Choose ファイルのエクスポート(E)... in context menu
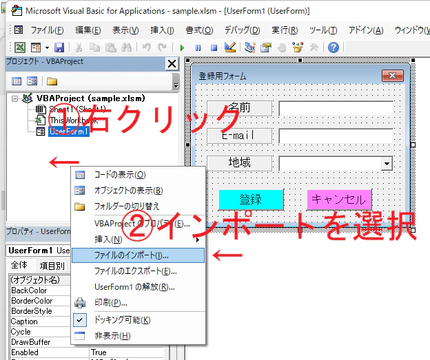The height and width of the screenshot is (360, 430). (x=139, y=271)
